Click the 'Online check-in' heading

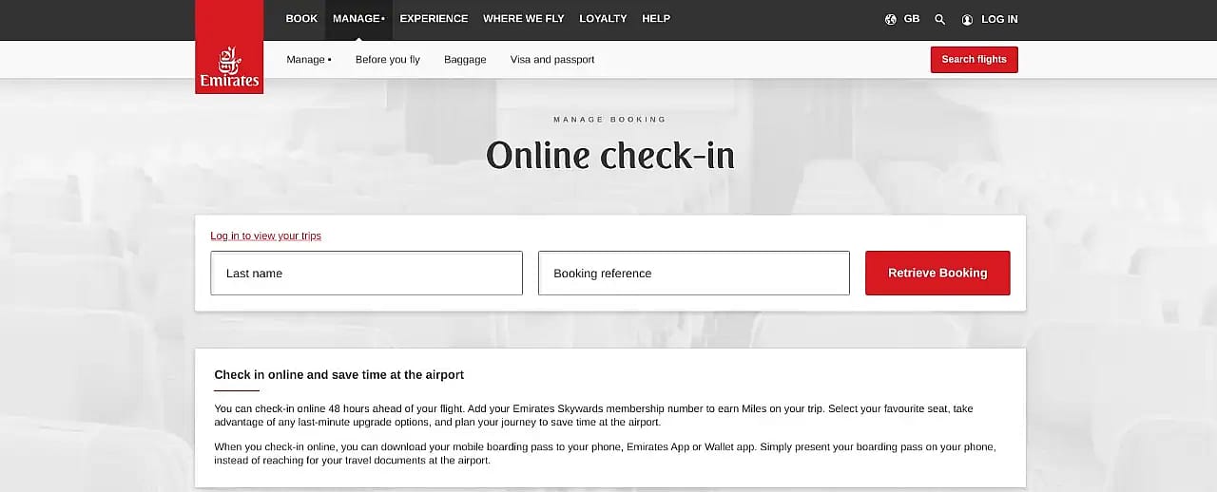coord(610,155)
